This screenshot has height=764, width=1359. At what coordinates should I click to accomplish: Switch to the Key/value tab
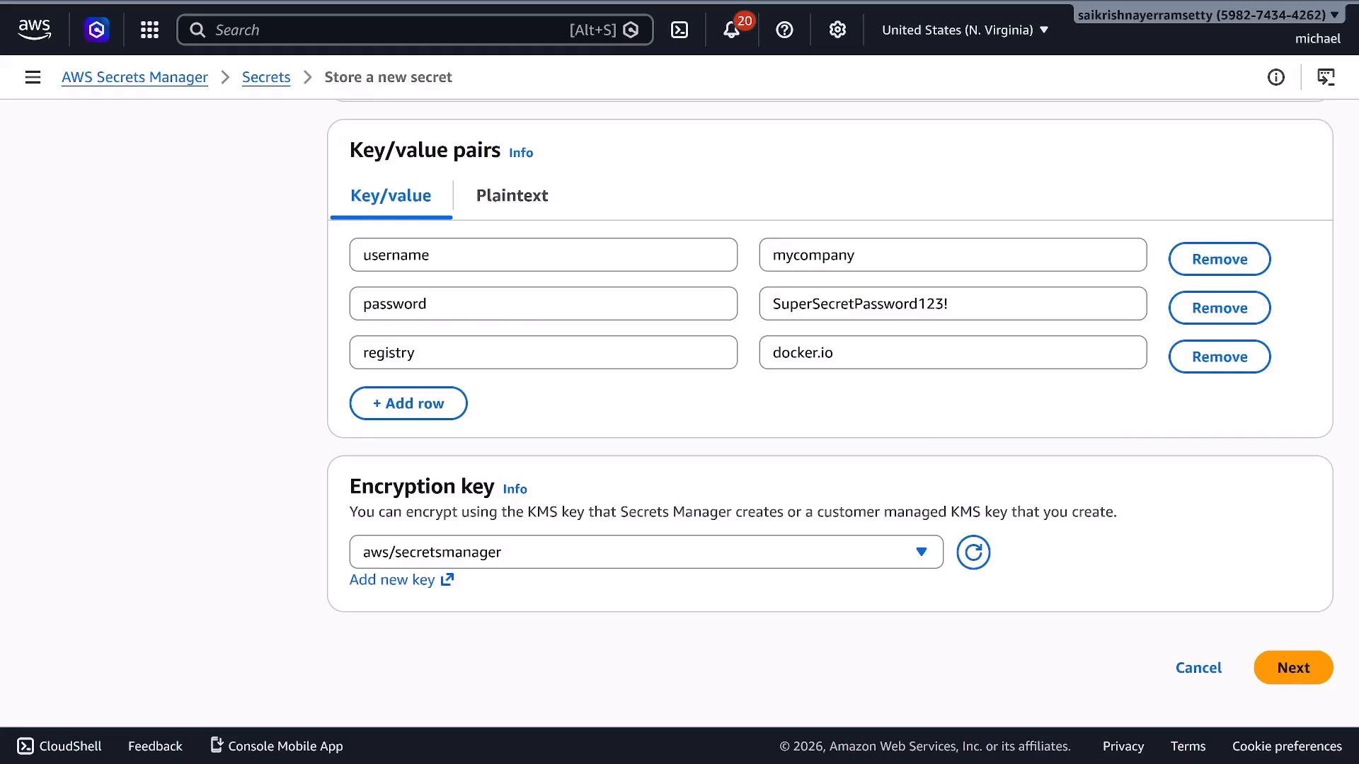click(x=391, y=196)
